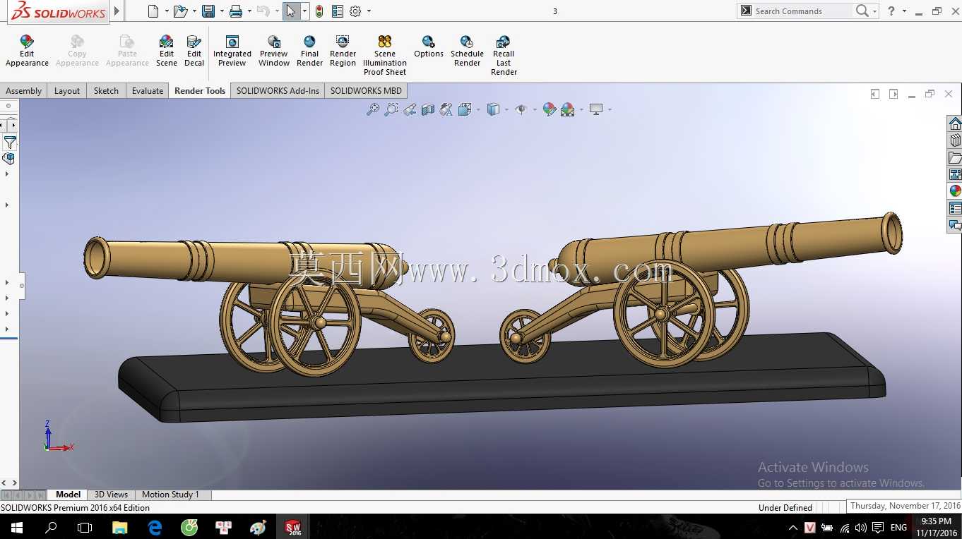The width and height of the screenshot is (962, 539).
Task: Open Edge browser from taskbar
Action: click(x=155, y=527)
